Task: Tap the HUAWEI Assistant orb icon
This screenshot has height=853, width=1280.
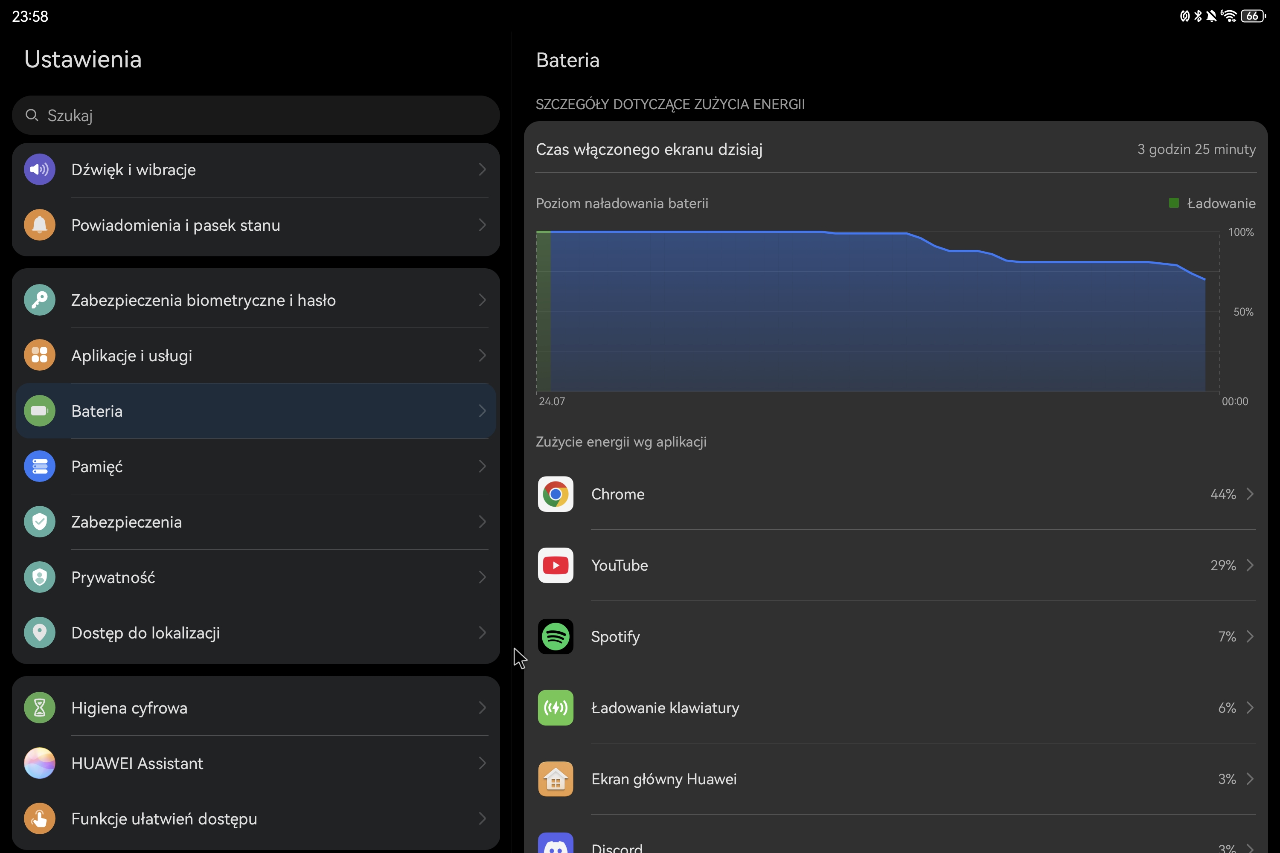Action: tap(40, 763)
